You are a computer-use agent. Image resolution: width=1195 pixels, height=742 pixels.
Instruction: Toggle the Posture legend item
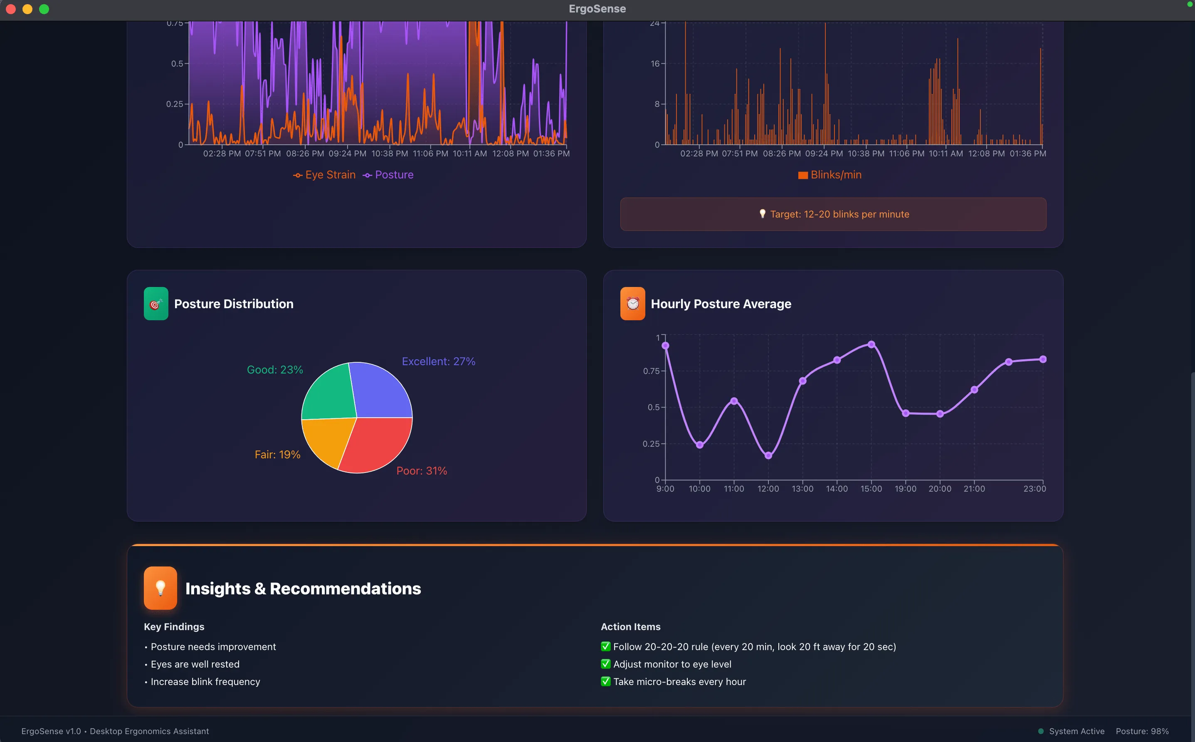[x=388, y=175]
